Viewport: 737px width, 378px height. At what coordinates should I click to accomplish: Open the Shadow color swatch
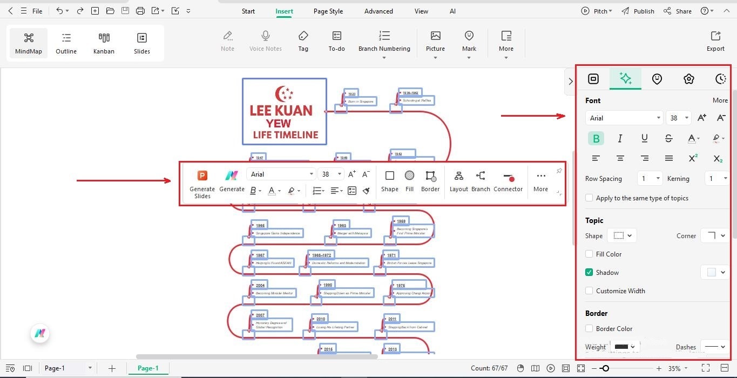tap(714, 272)
